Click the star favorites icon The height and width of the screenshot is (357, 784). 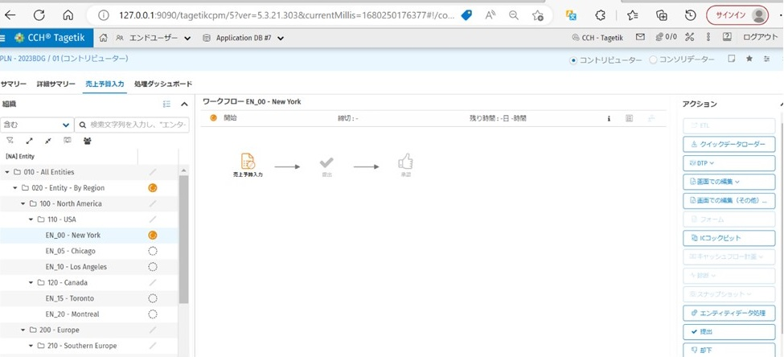point(749,59)
